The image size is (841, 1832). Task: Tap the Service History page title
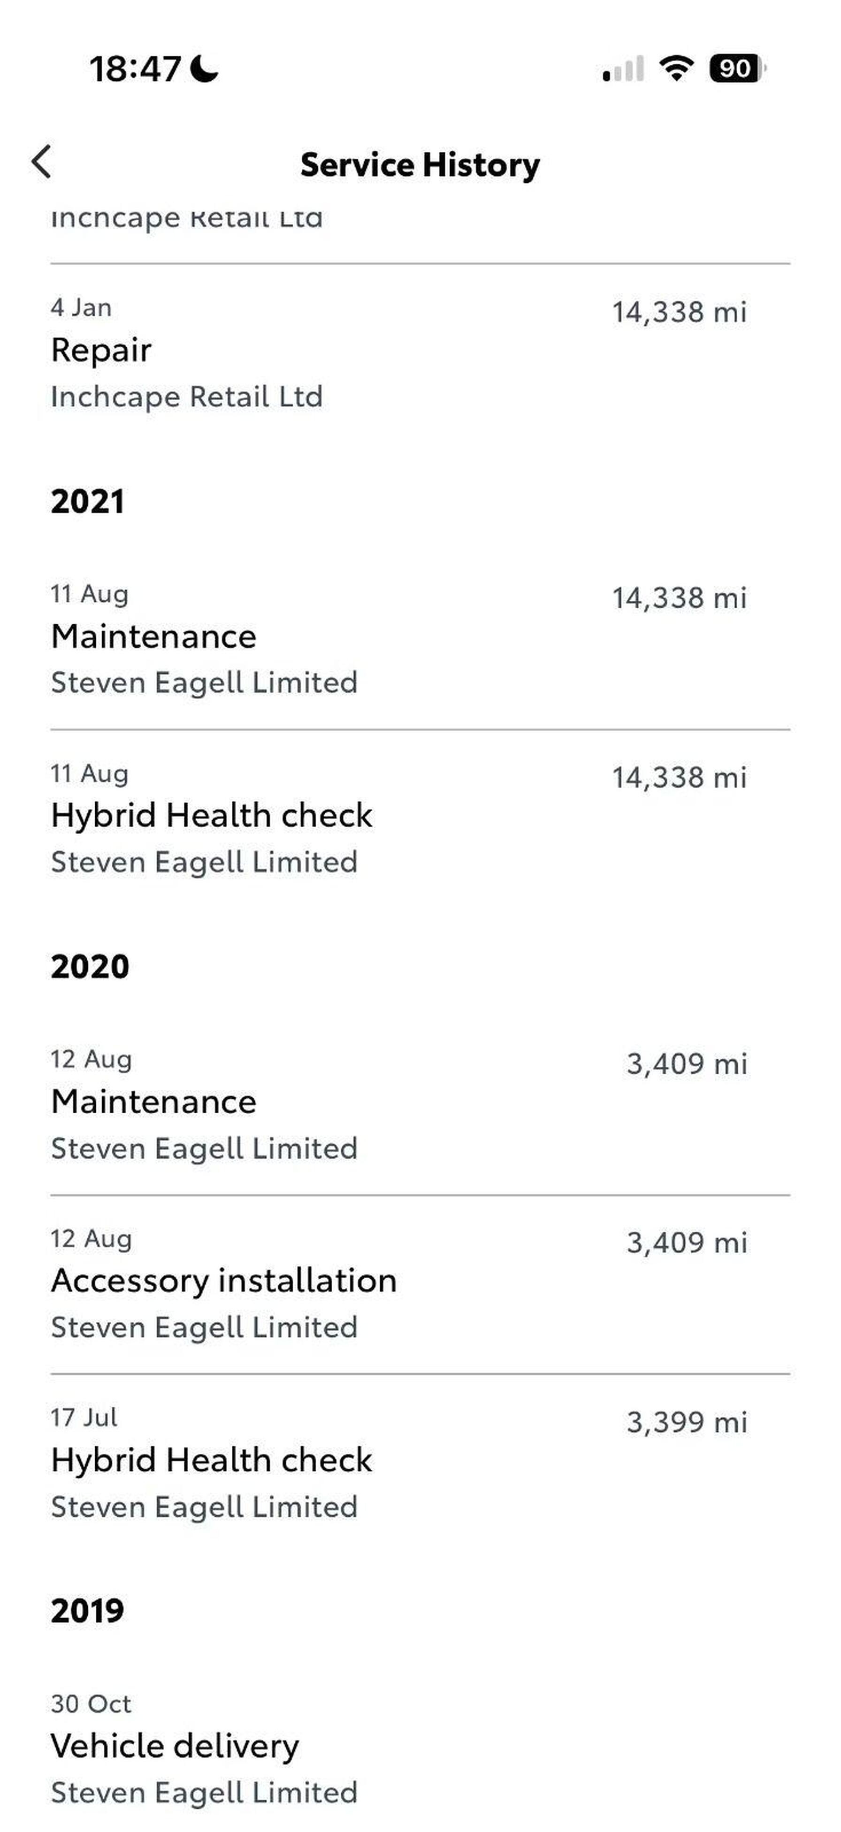(420, 165)
